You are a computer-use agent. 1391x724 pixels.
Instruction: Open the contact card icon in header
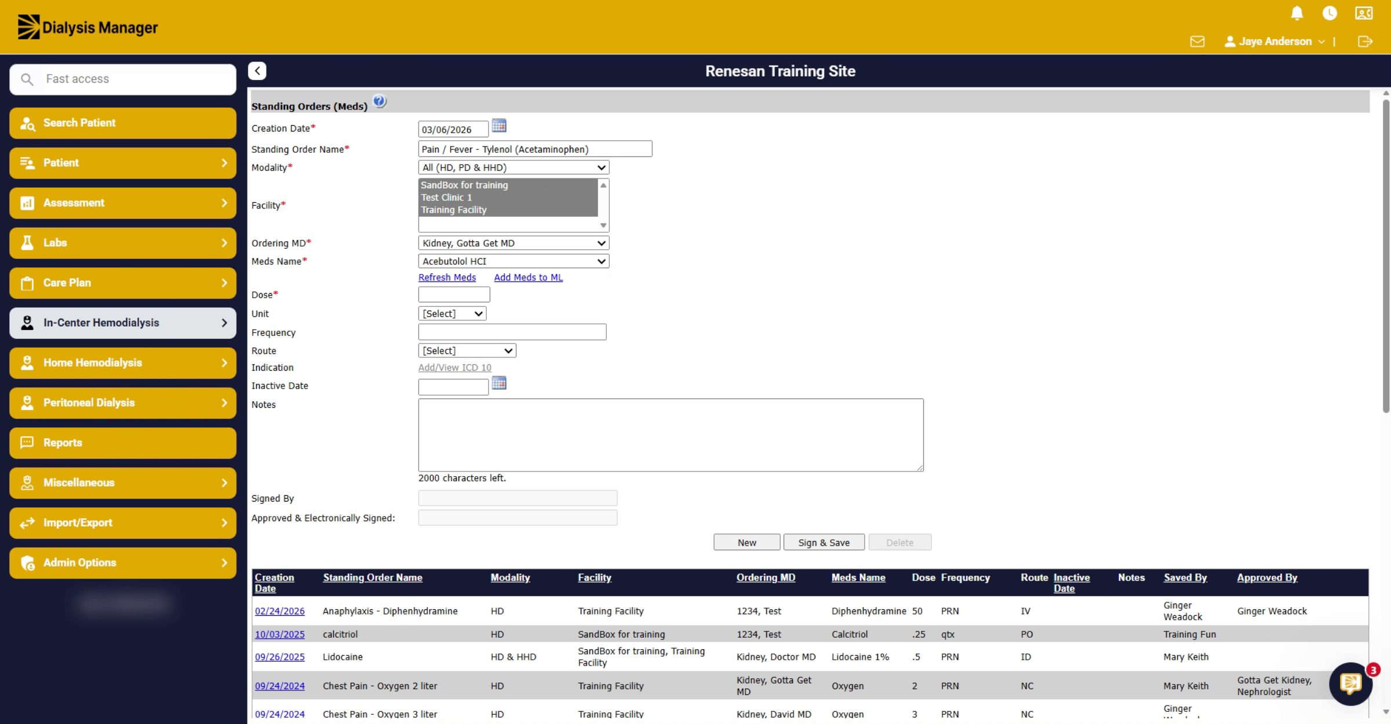pos(1364,13)
